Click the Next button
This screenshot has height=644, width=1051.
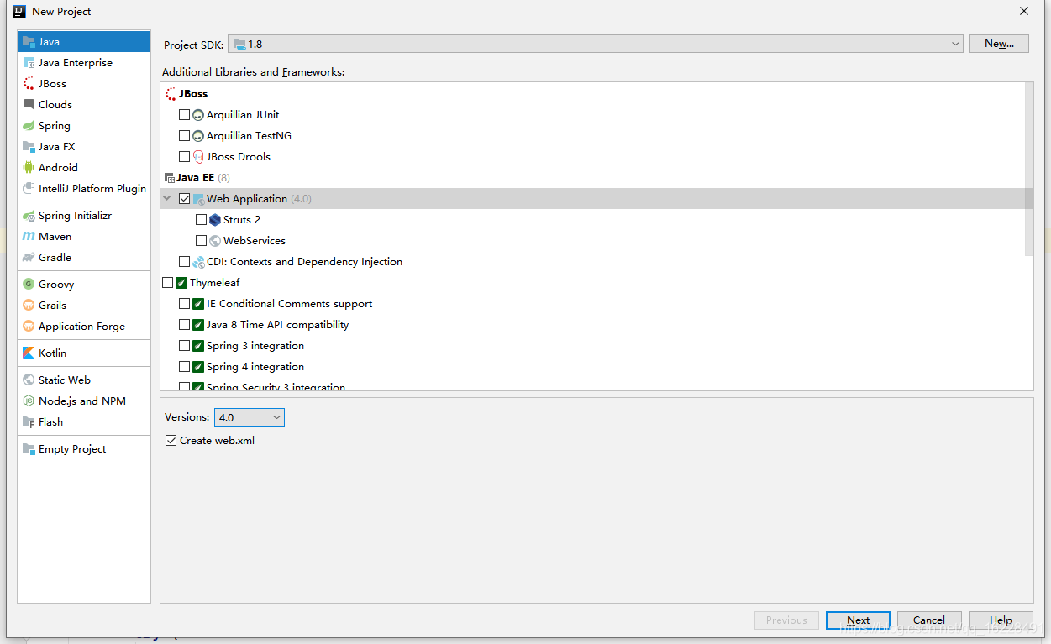(x=858, y=620)
